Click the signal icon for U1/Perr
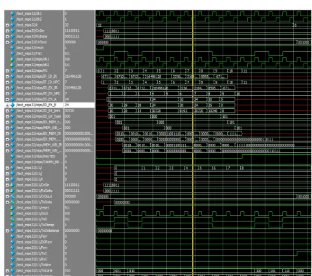The image size is (312, 276). [12, 236]
